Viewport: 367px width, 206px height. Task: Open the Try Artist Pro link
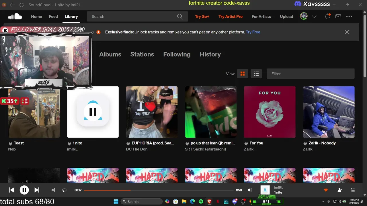coord(231,17)
